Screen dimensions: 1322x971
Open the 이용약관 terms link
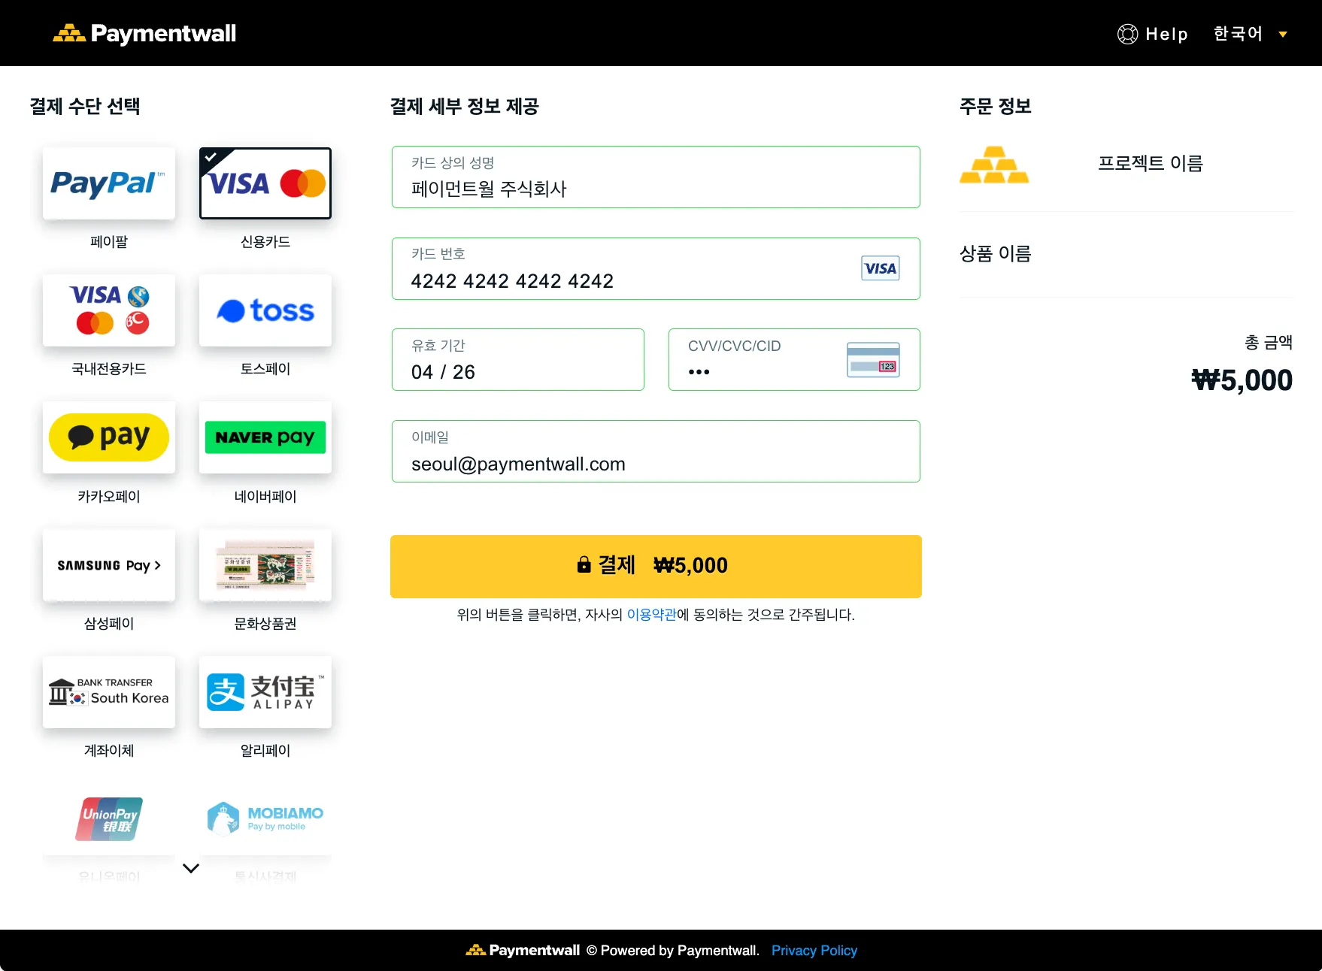[651, 615]
